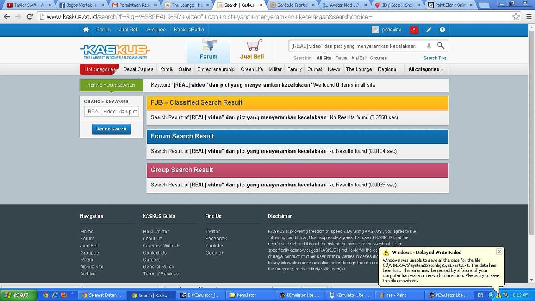Launch Internet Explorer from quick launch
The image size is (535, 301).
point(55,295)
